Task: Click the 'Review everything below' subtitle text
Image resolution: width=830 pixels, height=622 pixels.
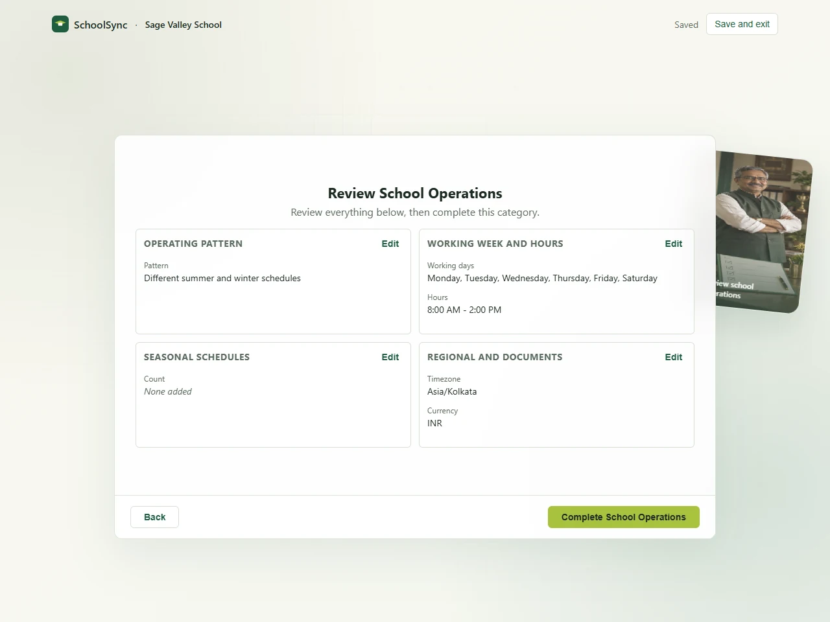Action: [x=415, y=213]
